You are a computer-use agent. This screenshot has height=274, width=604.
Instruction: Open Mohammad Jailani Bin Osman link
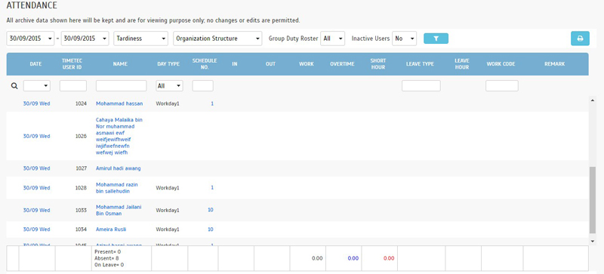(119, 210)
